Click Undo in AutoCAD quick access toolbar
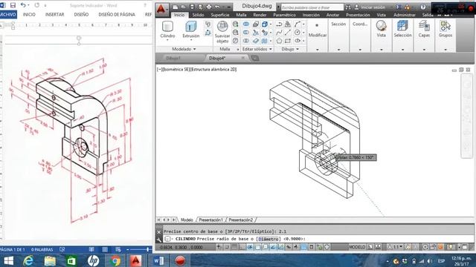 point(217,7)
